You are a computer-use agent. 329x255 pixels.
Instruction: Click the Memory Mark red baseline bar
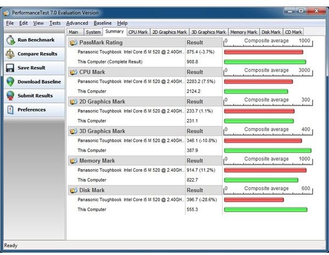[265, 170]
